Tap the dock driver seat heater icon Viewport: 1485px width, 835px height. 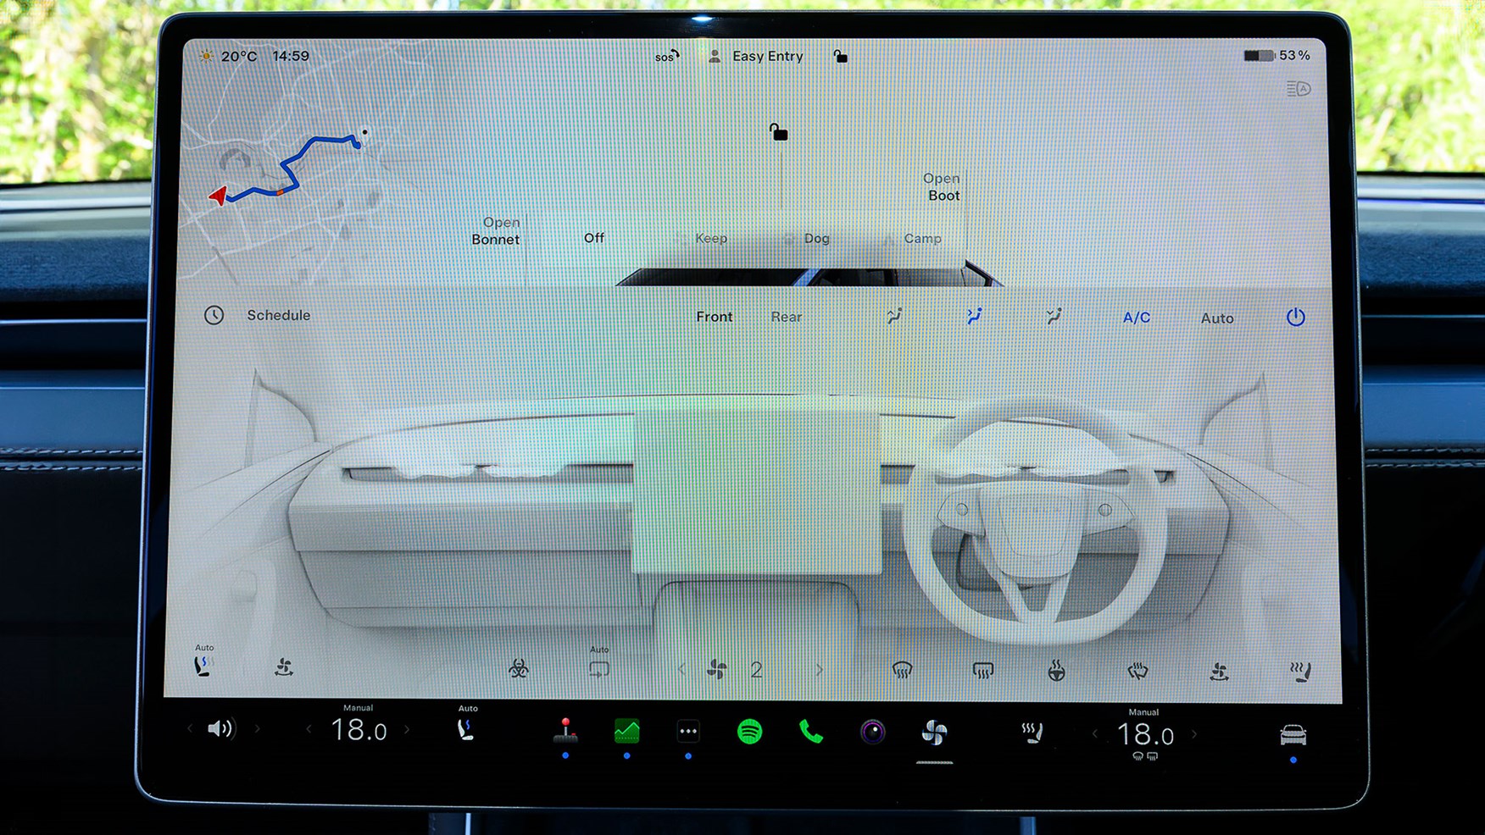(1032, 733)
